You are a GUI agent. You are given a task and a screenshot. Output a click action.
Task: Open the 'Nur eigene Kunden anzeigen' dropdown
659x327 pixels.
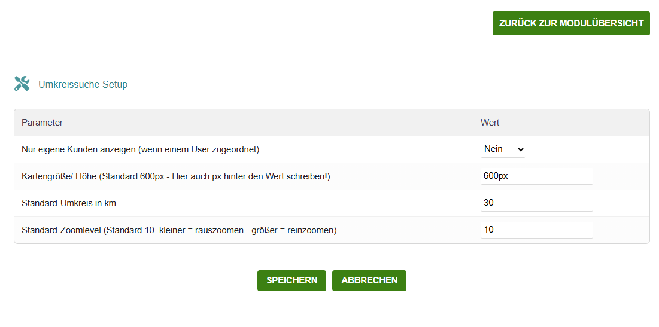click(503, 149)
